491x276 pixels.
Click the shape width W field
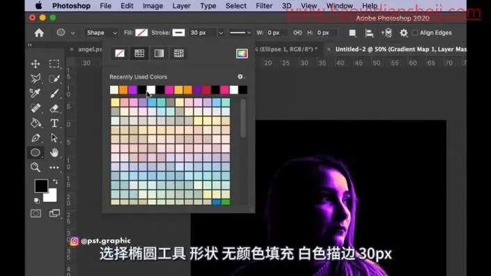[276, 33]
